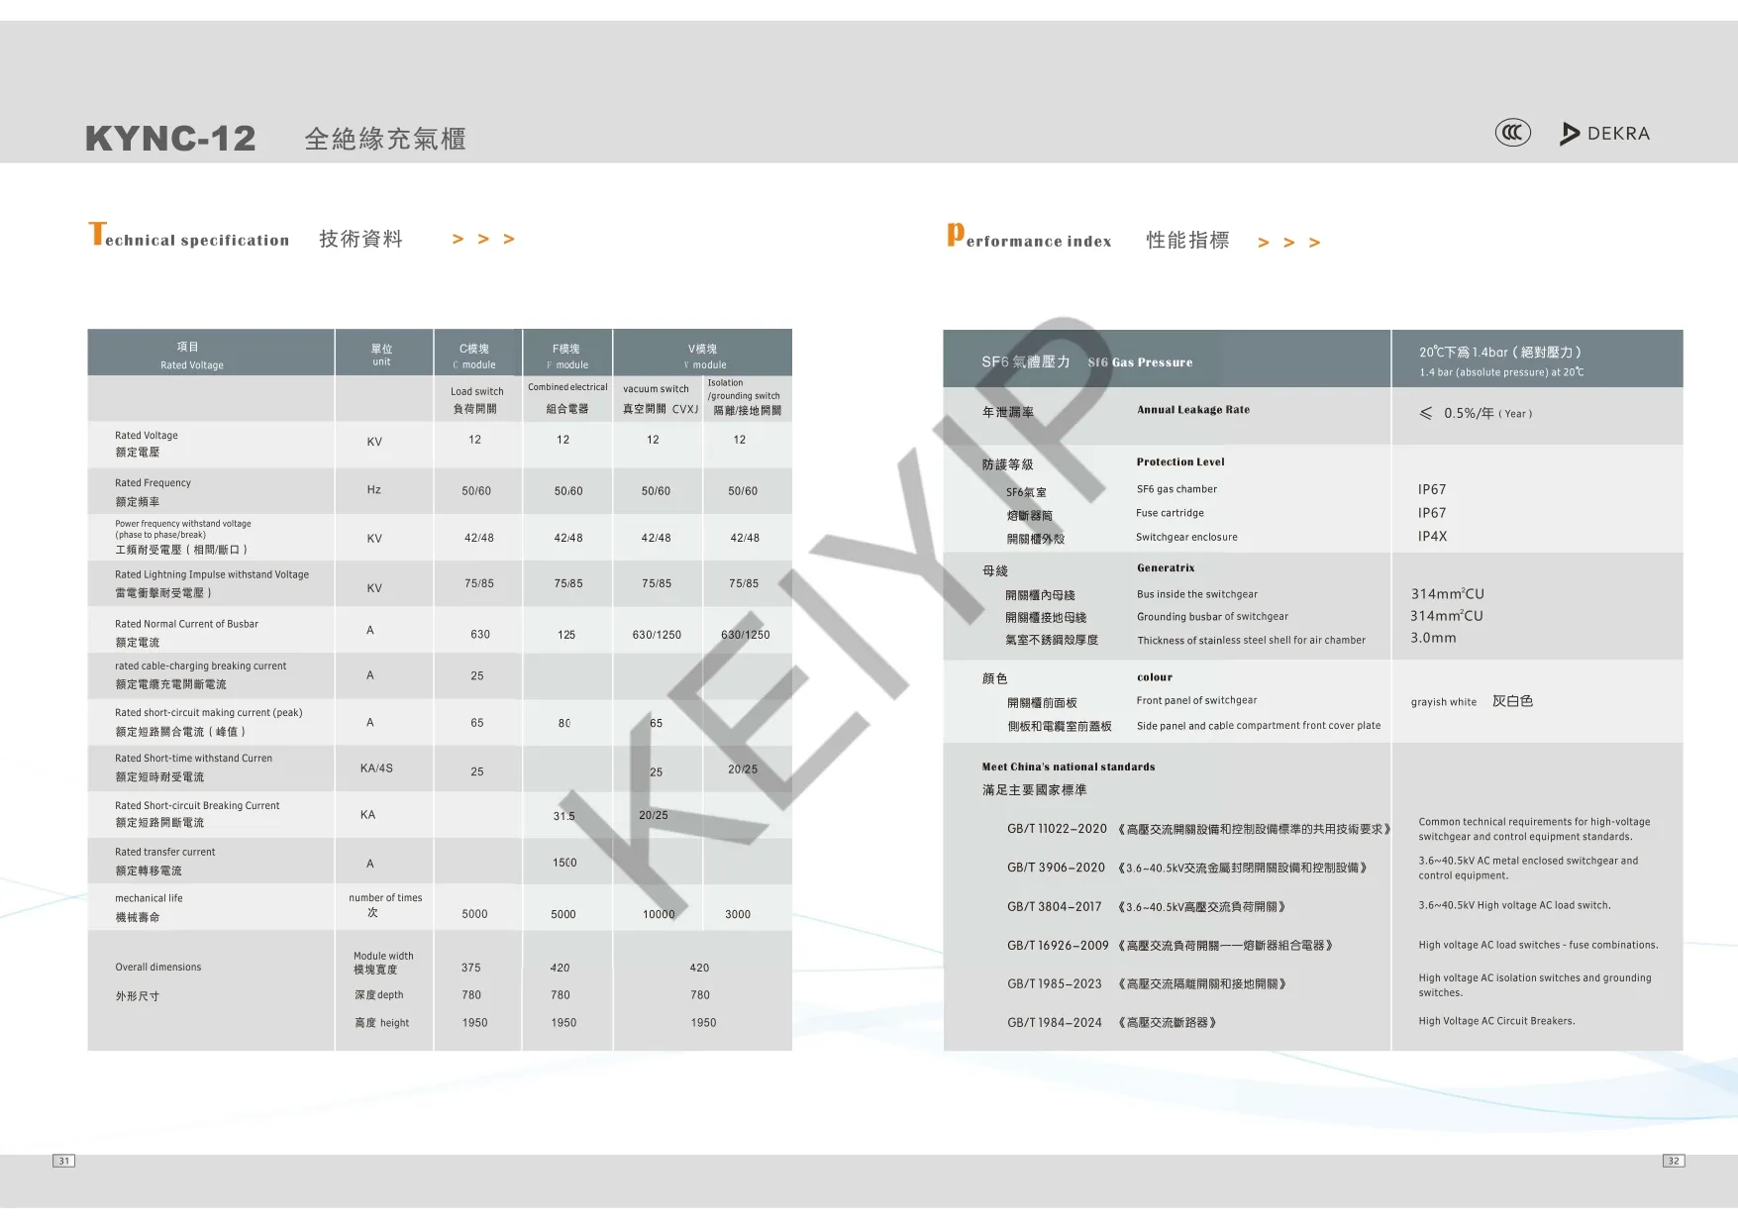The height and width of the screenshot is (1229, 1738).
Task: Click orange arrows beside Technical specification heading
Action: tap(483, 239)
